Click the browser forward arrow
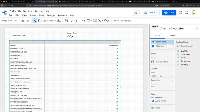The height and width of the screenshot is (112, 200). point(6,5)
